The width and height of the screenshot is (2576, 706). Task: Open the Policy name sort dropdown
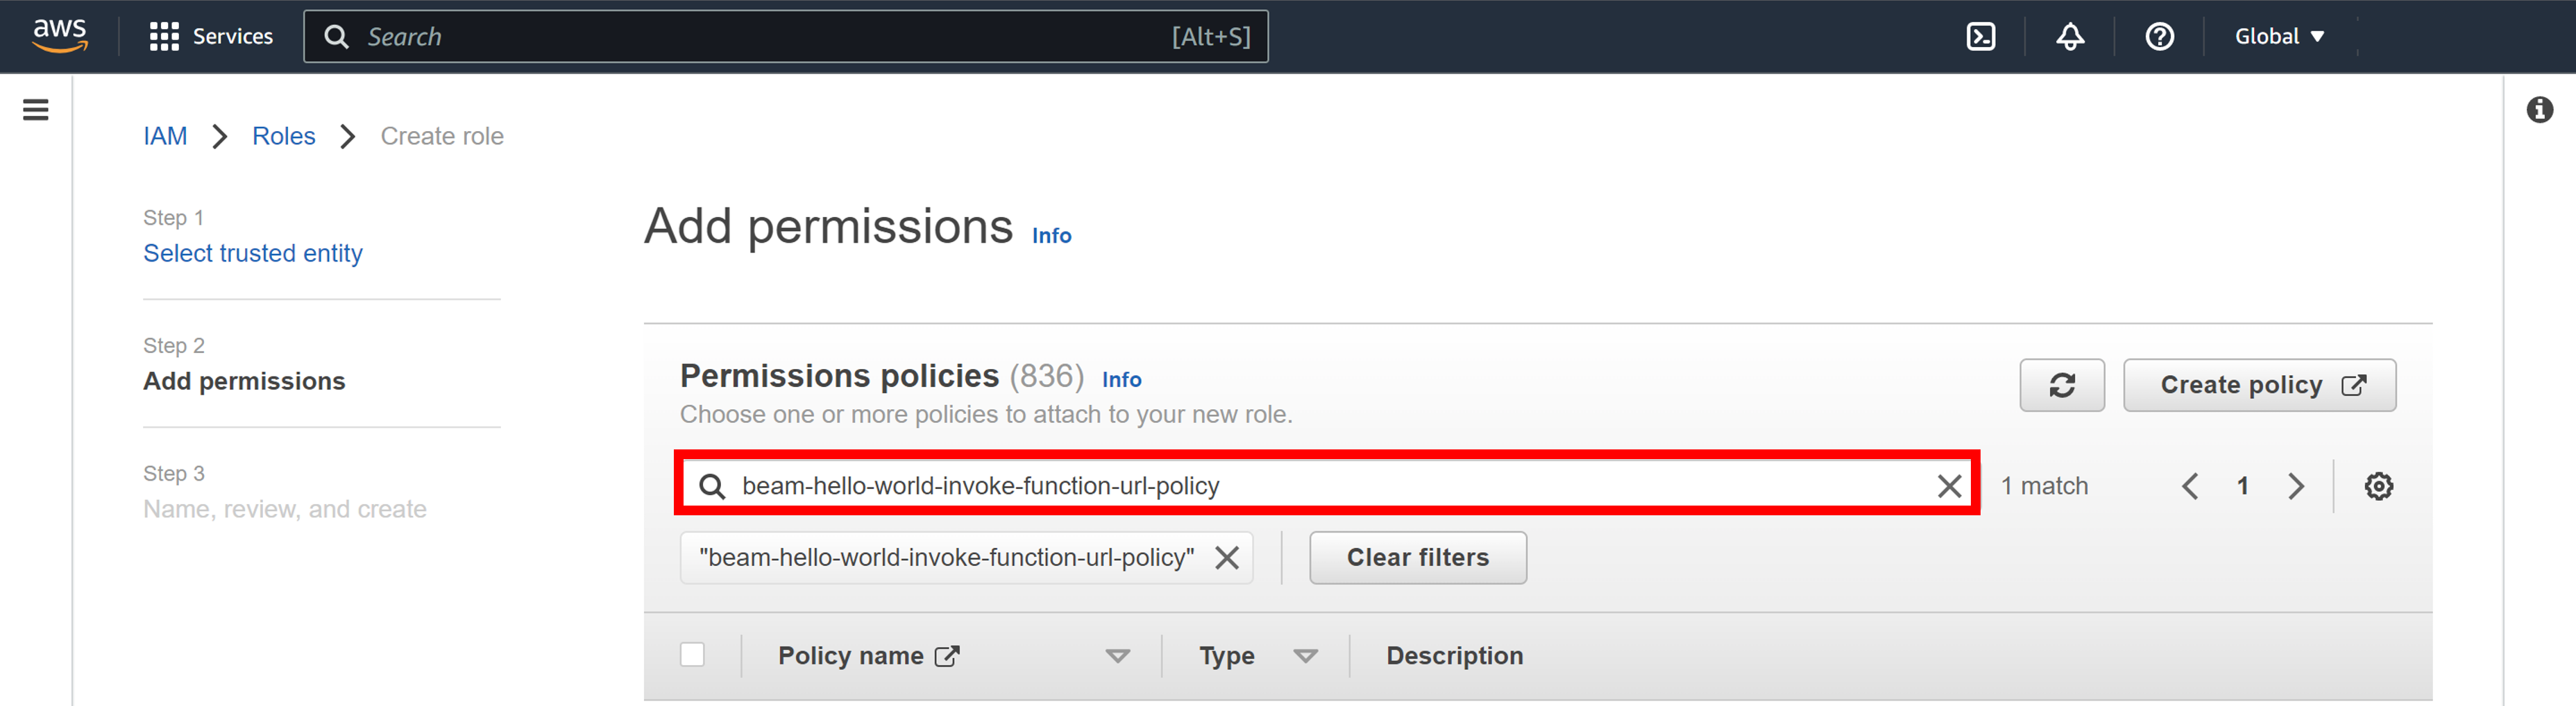click(1117, 656)
